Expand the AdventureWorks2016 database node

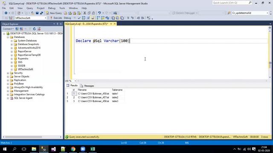coord(12,48)
